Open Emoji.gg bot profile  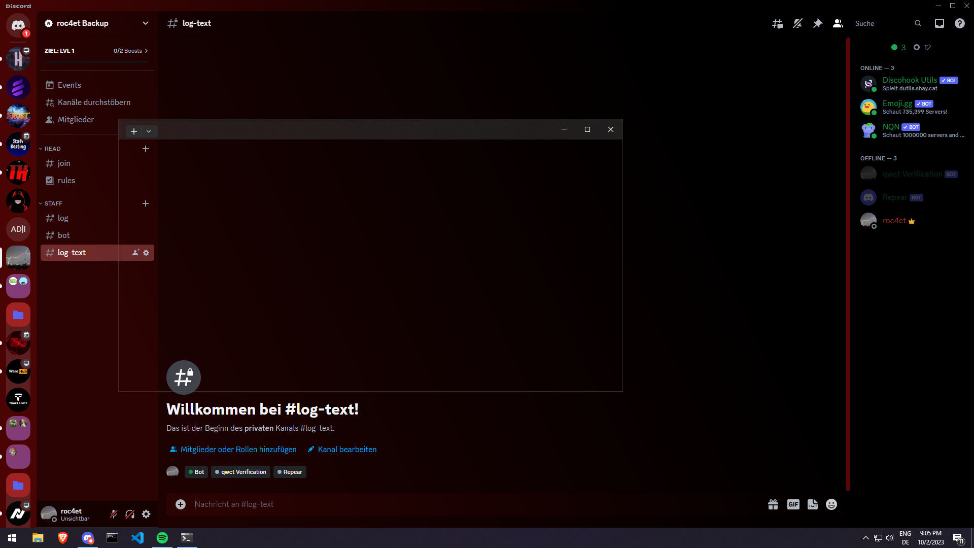point(913,107)
